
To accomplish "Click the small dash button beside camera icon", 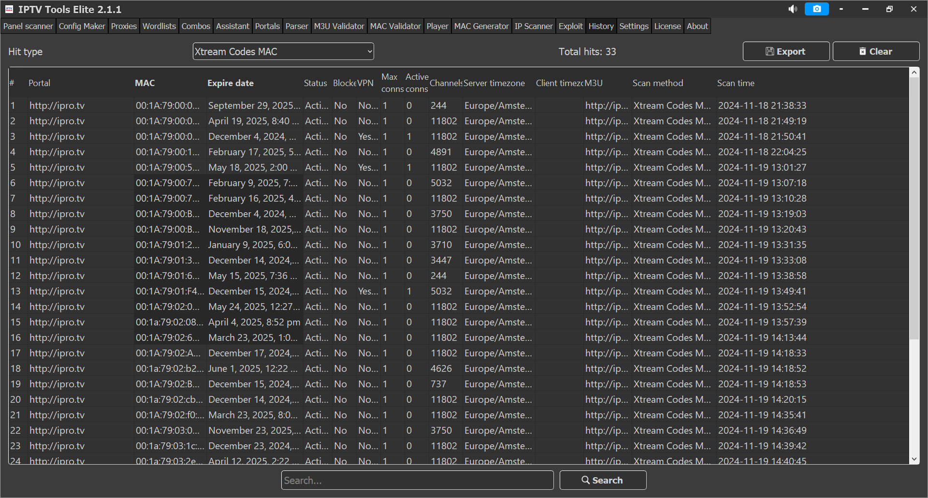I will (x=841, y=9).
